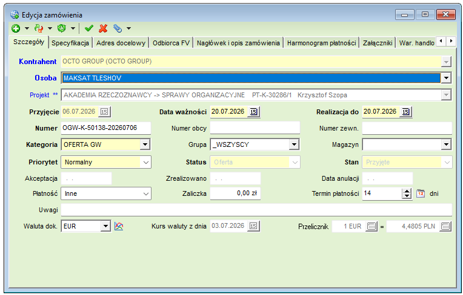Open calendar for Przyjęcie date

[104, 112]
